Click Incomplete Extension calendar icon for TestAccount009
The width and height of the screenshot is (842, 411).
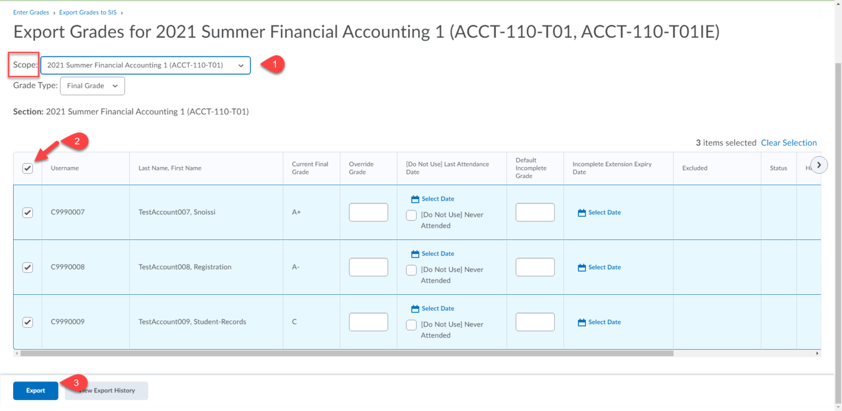[582, 322]
